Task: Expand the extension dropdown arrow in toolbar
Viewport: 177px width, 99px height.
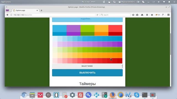Action: click(x=159, y=15)
